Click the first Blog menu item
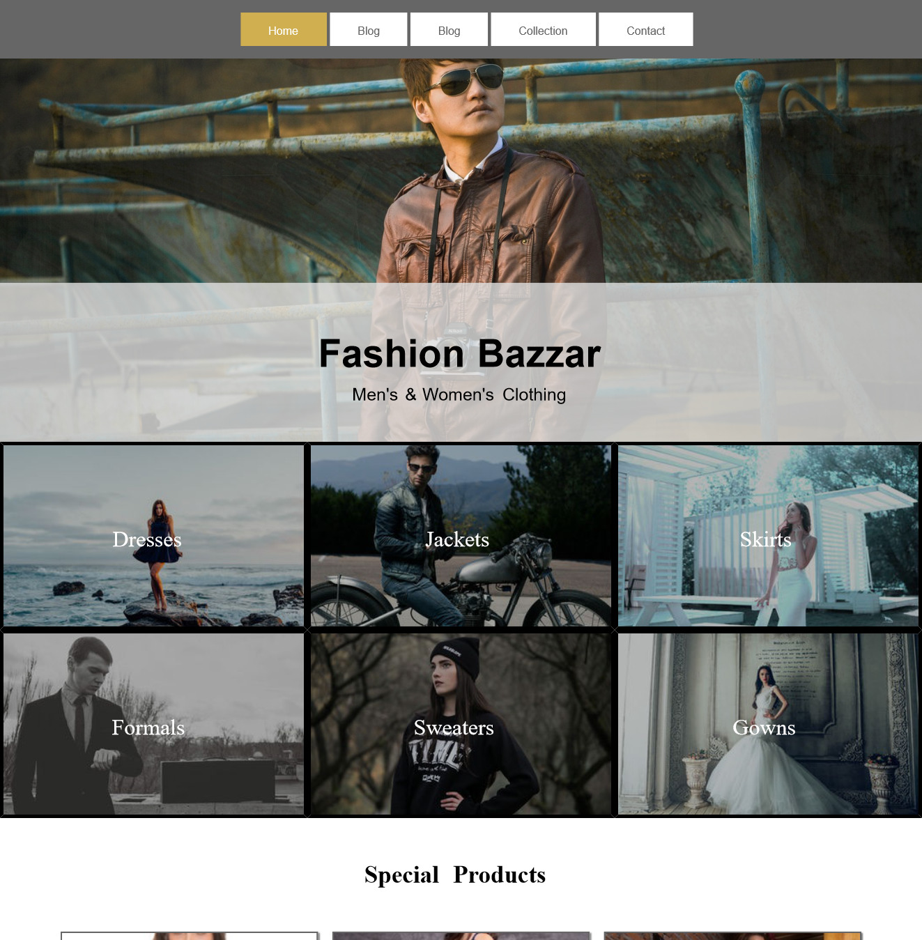 point(369,29)
